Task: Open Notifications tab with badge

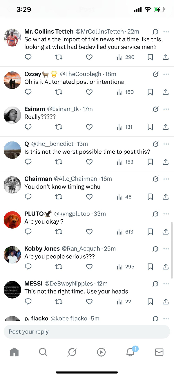Action: [130, 352]
